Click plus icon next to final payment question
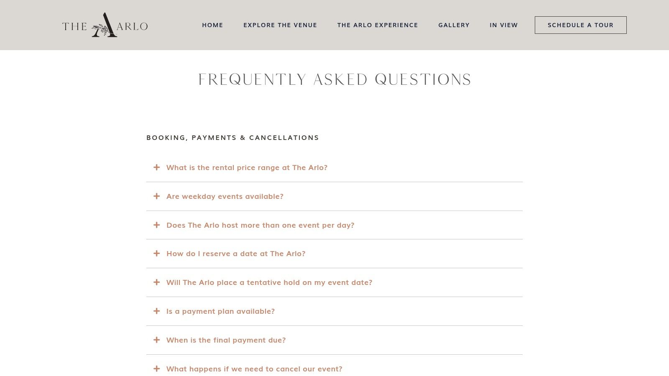The width and height of the screenshot is (669, 376). point(157,340)
